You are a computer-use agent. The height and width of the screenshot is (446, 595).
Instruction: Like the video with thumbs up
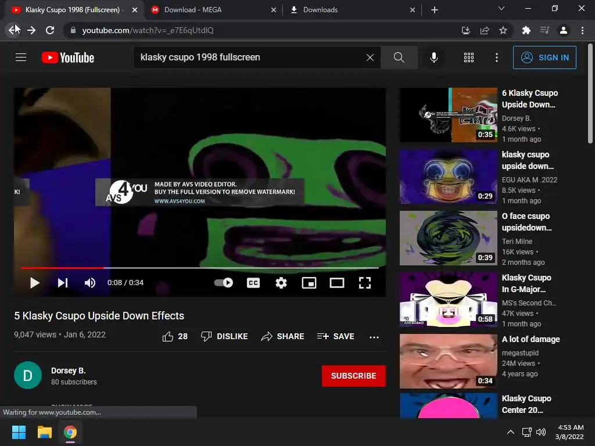click(175, 336)
